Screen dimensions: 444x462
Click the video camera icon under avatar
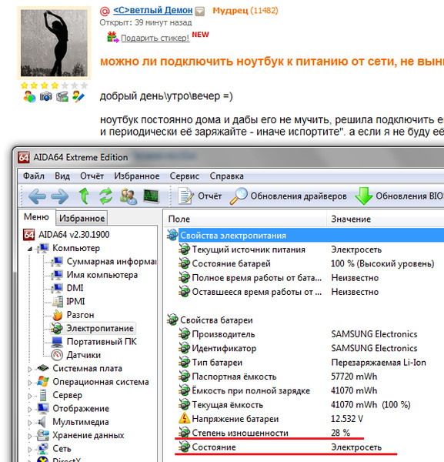(62, 96)
